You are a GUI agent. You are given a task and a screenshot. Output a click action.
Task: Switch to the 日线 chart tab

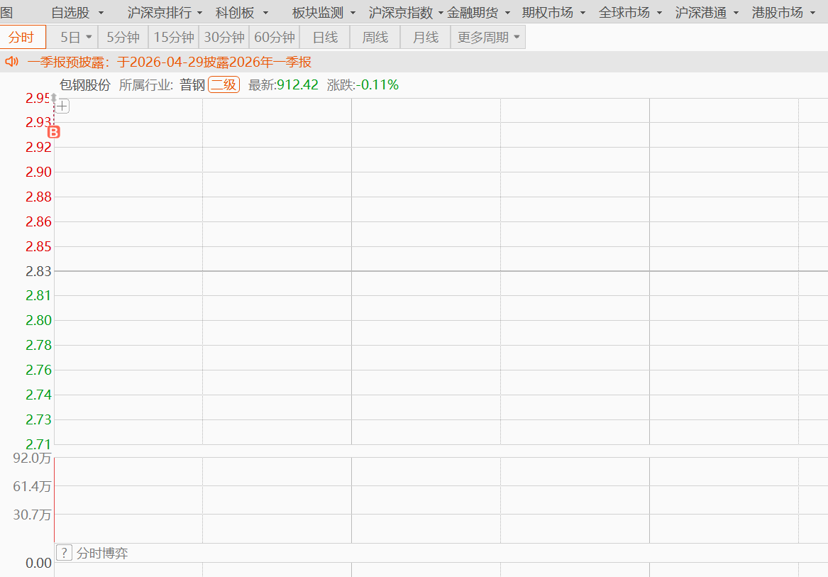[x=325, y=37]
